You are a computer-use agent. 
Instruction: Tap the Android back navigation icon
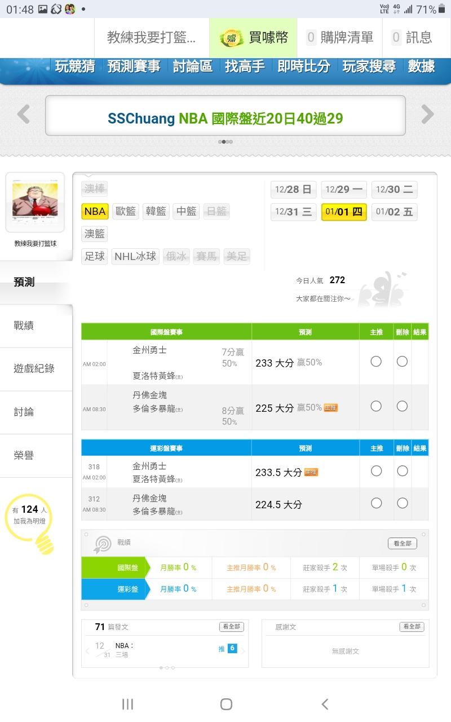pyautogui.click(x=324, y=703)
